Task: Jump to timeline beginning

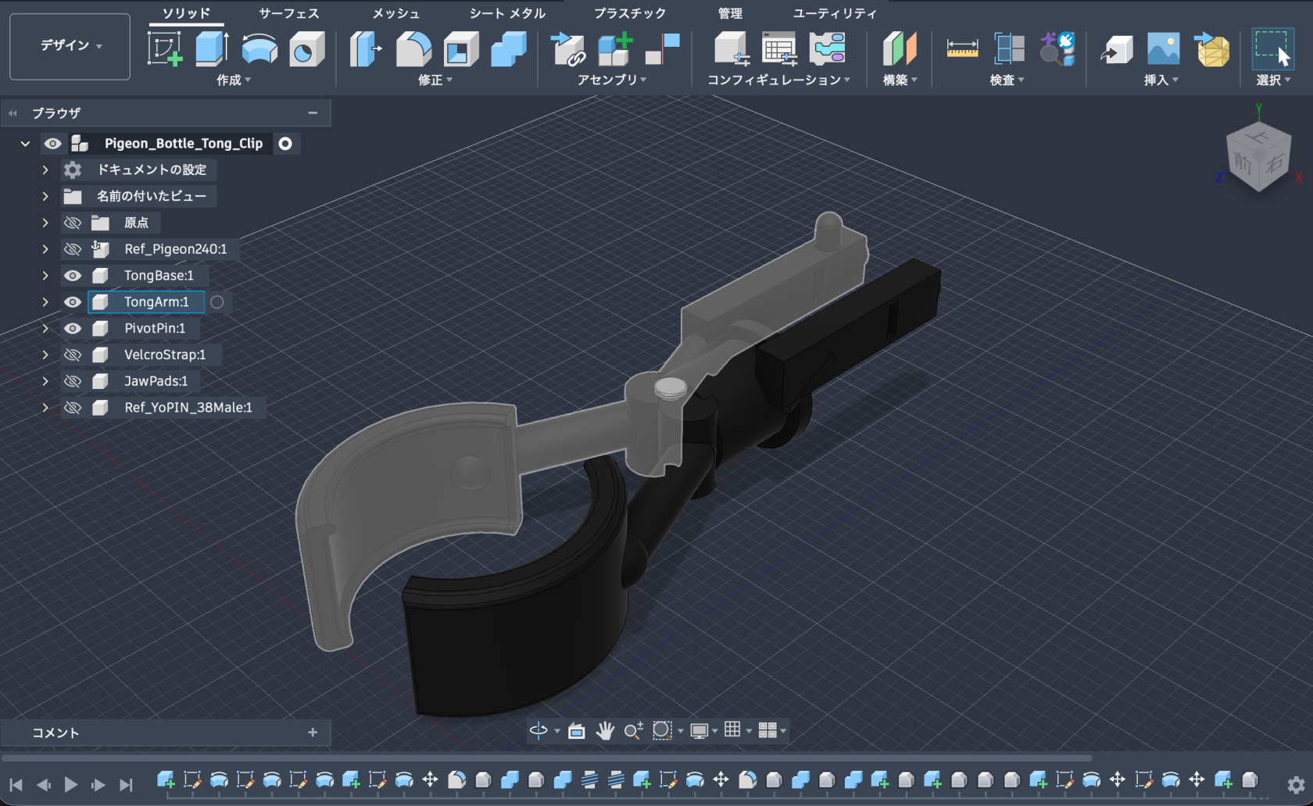Action: click(x=16, y=784)
